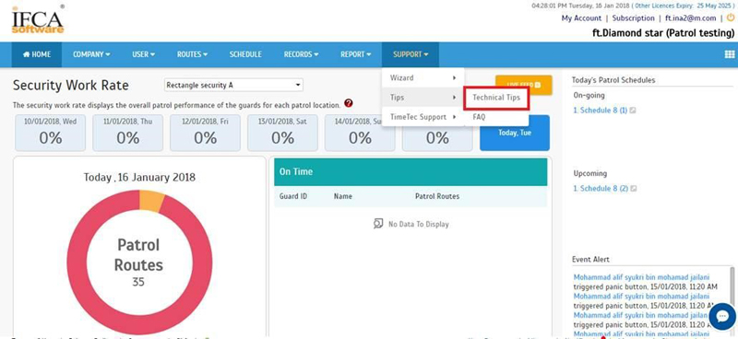Toggle the SUPPORT menu

411,54
